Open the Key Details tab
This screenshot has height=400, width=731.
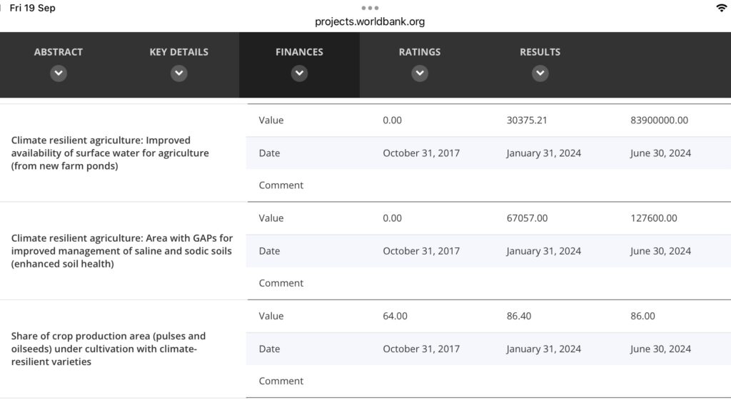click(179, 52)
